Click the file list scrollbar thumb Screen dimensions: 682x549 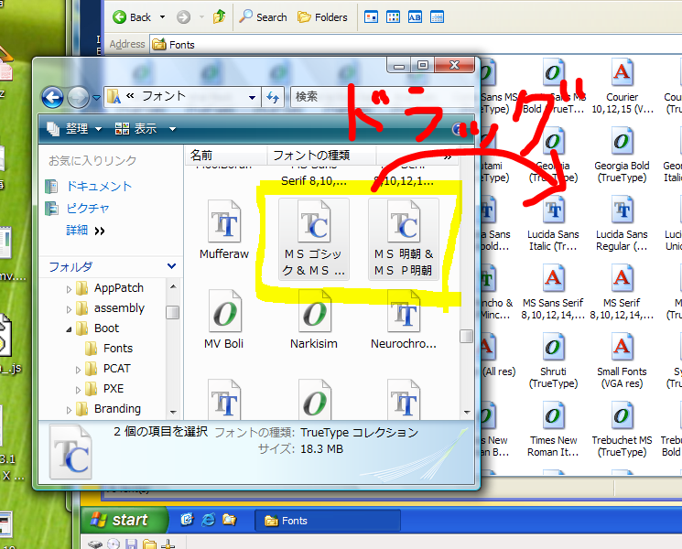click(x=466, y=336)
